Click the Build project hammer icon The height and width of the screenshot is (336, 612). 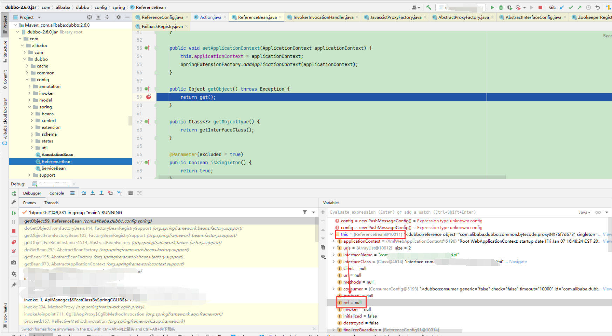(429, 7)
